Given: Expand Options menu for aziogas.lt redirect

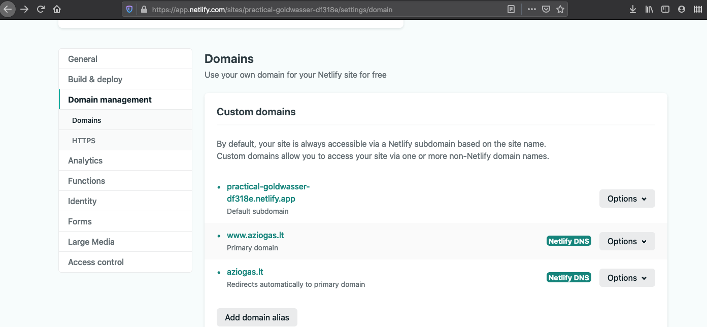Looking at the screenshot, I should pos(627,278).
